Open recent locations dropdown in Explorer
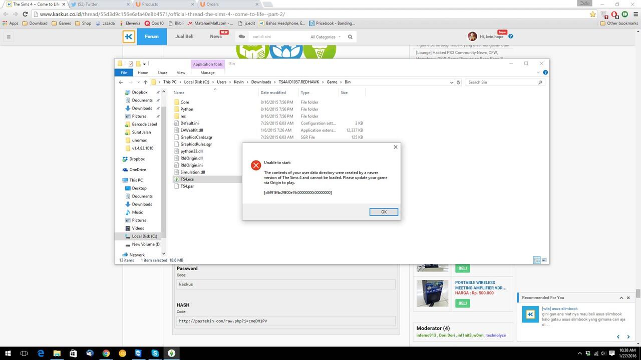 pos(138,82)
